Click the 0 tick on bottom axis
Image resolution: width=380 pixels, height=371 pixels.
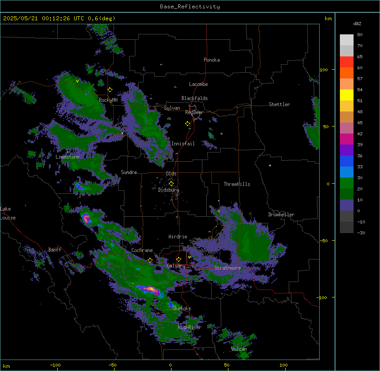pos(170,365)
